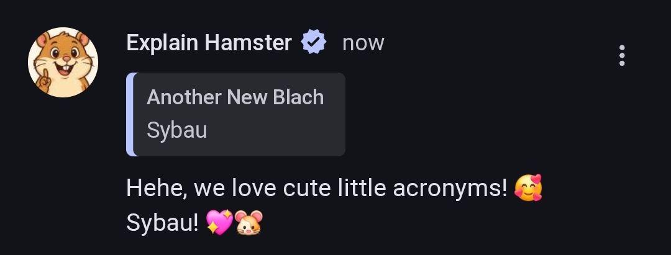Open quoted author Another New Blach

point(235,97)
